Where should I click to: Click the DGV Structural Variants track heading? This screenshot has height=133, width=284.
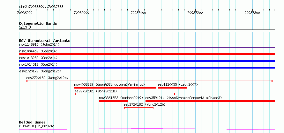click(45, 41)
